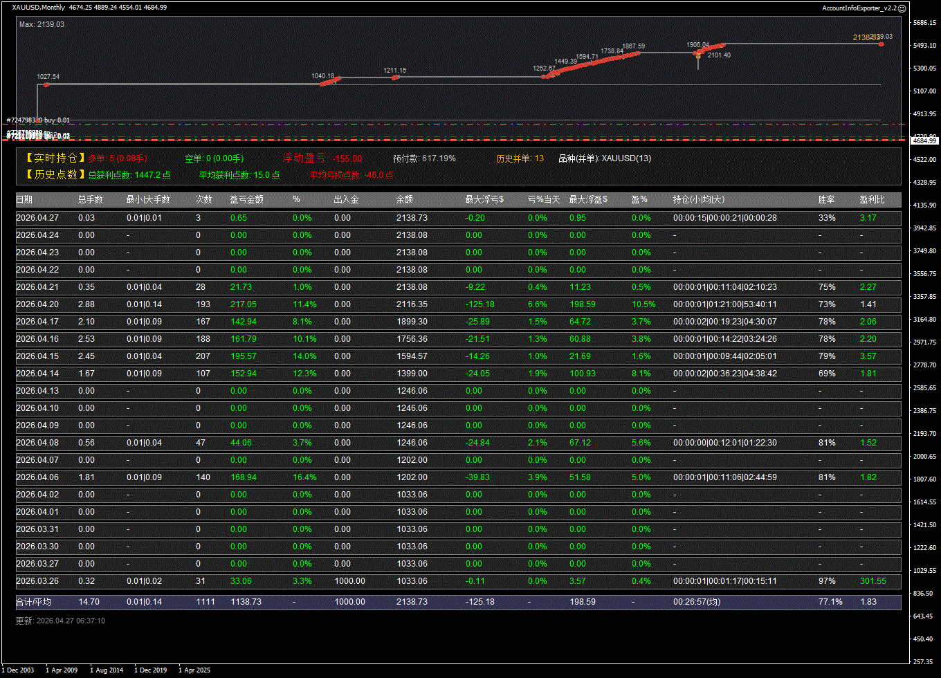Click the 胜率 column header

[x=826, y=199]
